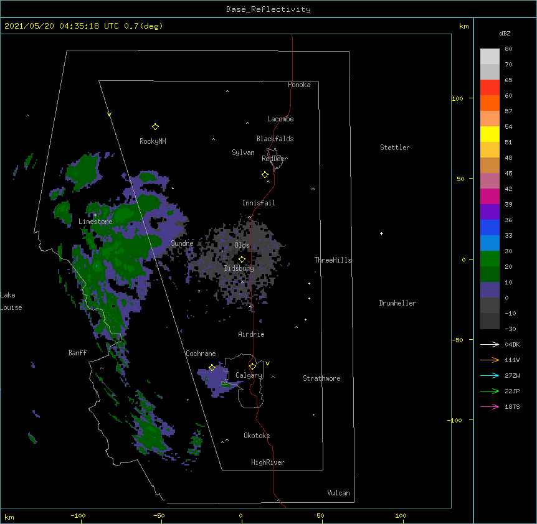The image size is (537, 524).
Task: Pick the slate purple swatch between 10 and 0
Action: click(490, 290)
